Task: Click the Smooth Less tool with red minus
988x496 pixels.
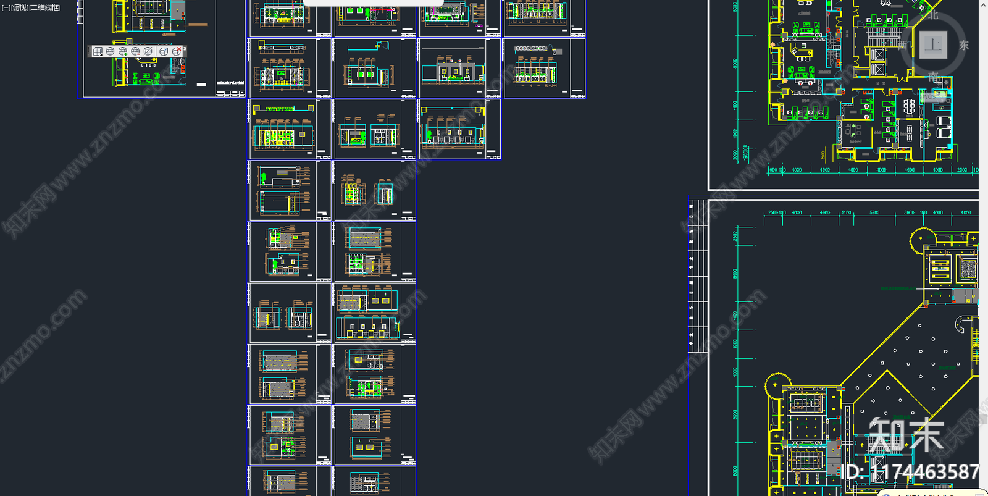Action: click(x=135, y=51)
